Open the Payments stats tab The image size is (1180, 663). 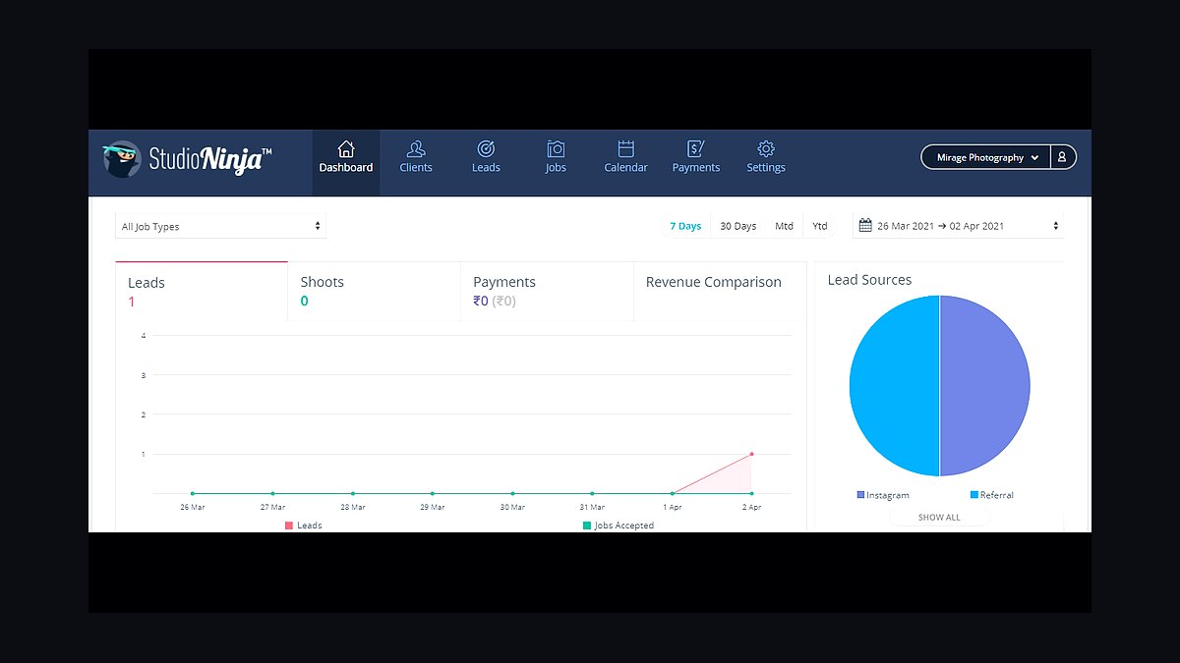click(547, 292)
